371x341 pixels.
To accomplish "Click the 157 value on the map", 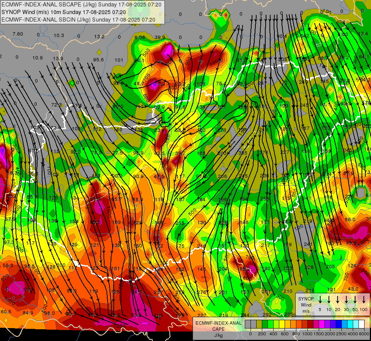I will pyautogui.click(x=180, y=200).
